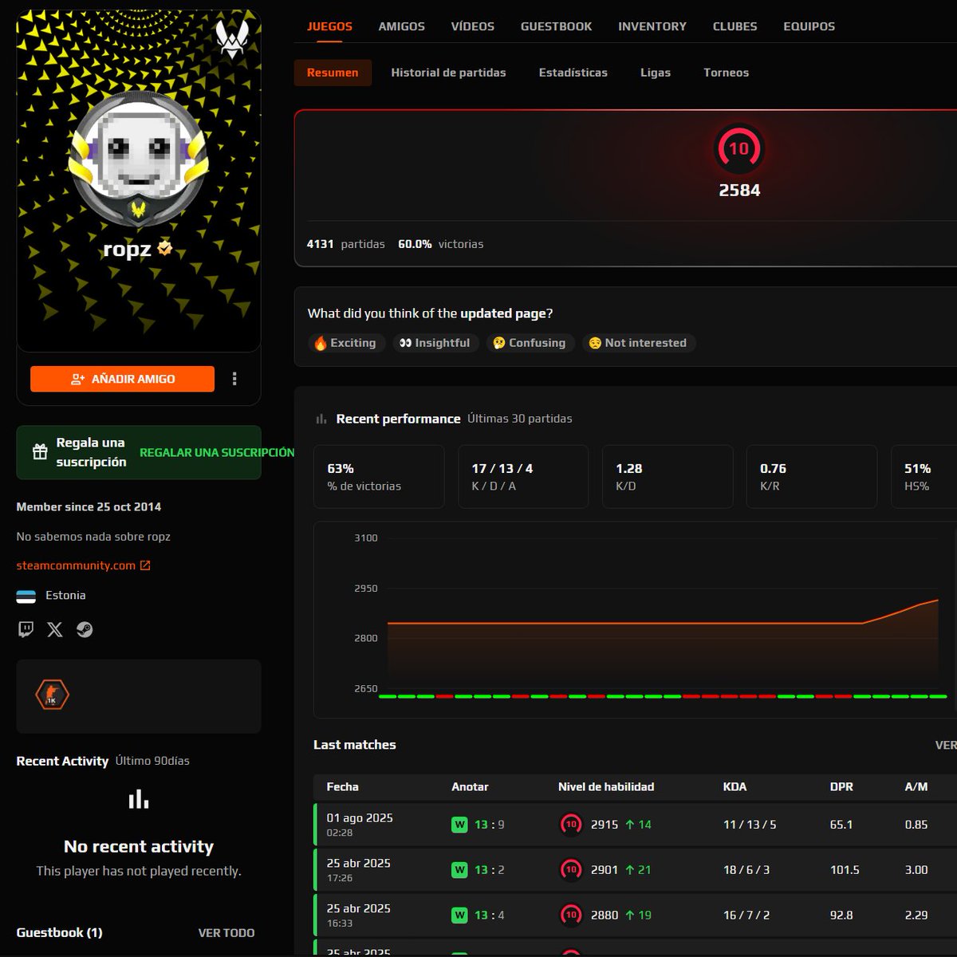Click the Estonia flag icon

[x=26, y=596]
